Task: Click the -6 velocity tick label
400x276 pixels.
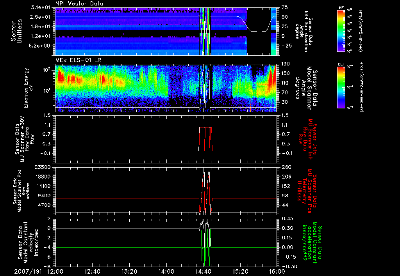Action: tap(47, 257)
